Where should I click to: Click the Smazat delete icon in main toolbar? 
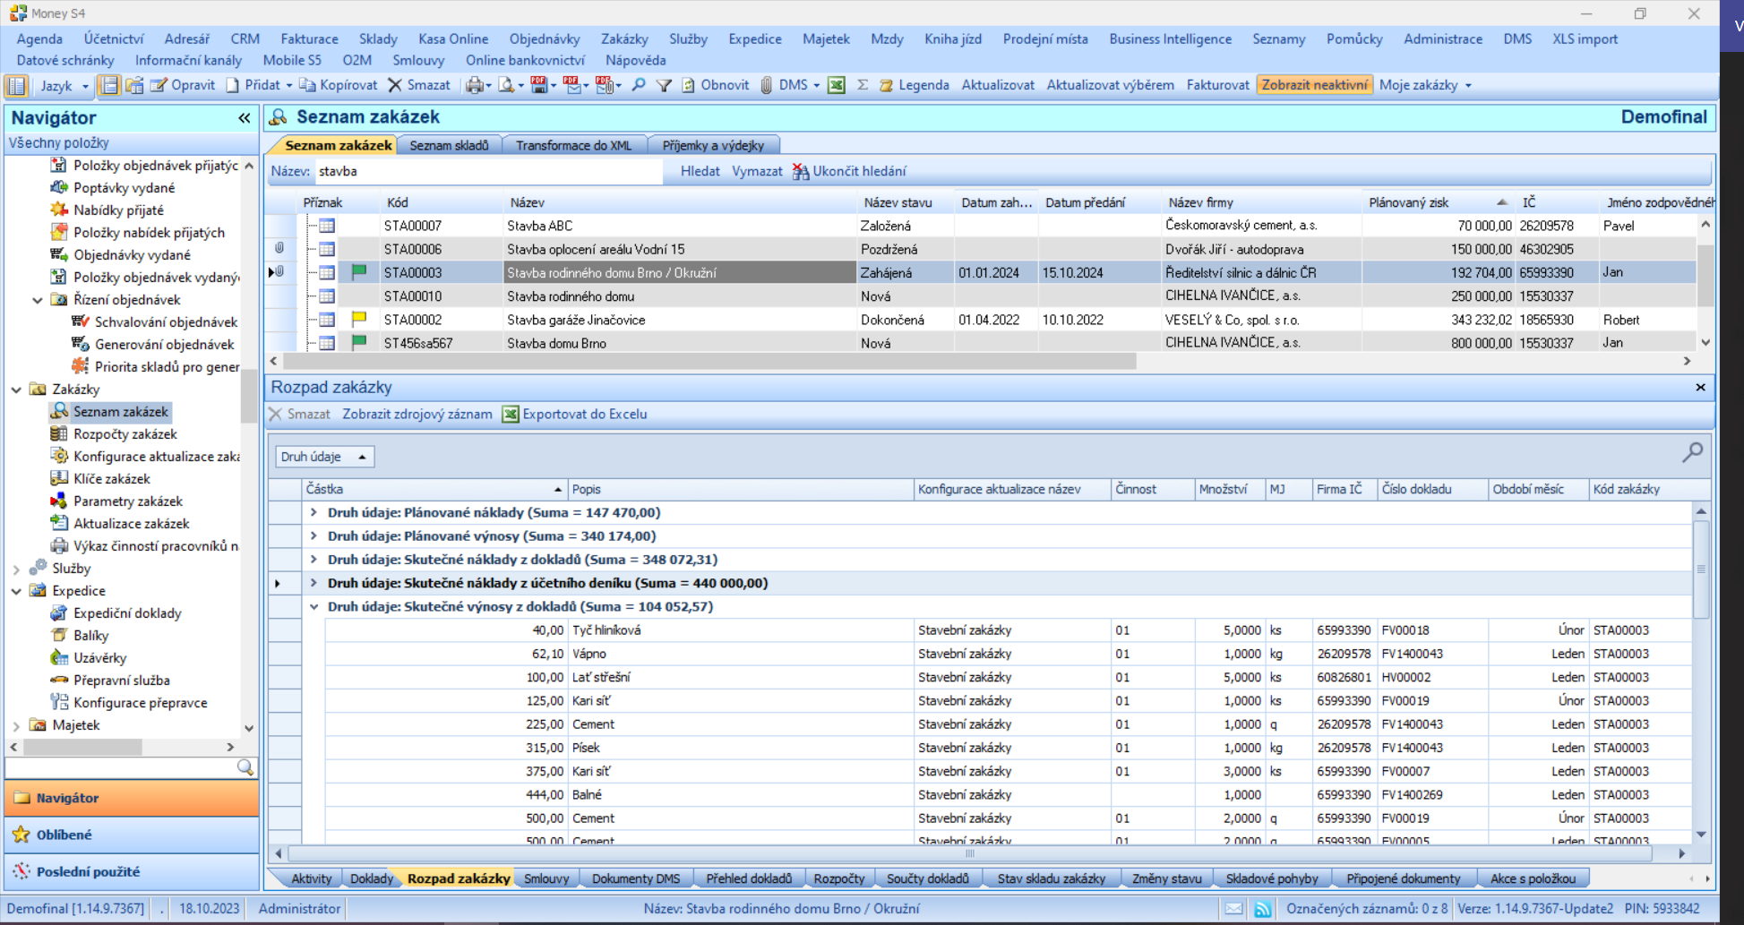click(x=395, y=85)
